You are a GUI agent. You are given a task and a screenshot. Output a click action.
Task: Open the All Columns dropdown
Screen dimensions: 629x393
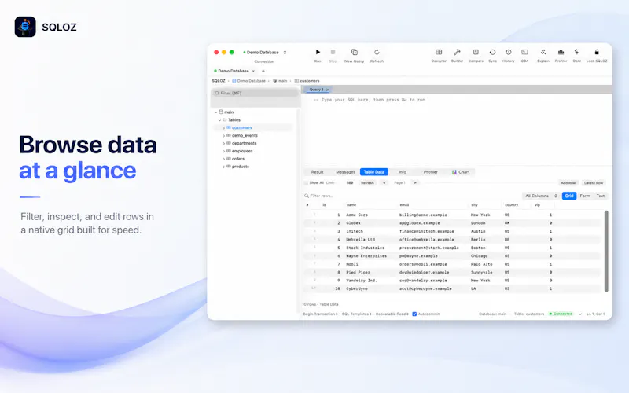tap(541, 196)
